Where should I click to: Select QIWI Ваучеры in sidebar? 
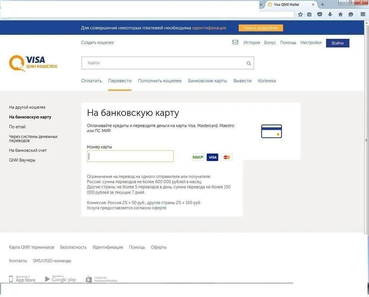(x=22, y=160)
